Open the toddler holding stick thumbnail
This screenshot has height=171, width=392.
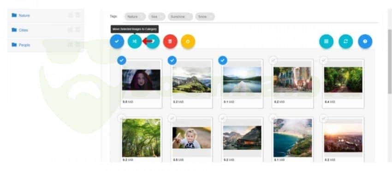(x=192, y=138)
